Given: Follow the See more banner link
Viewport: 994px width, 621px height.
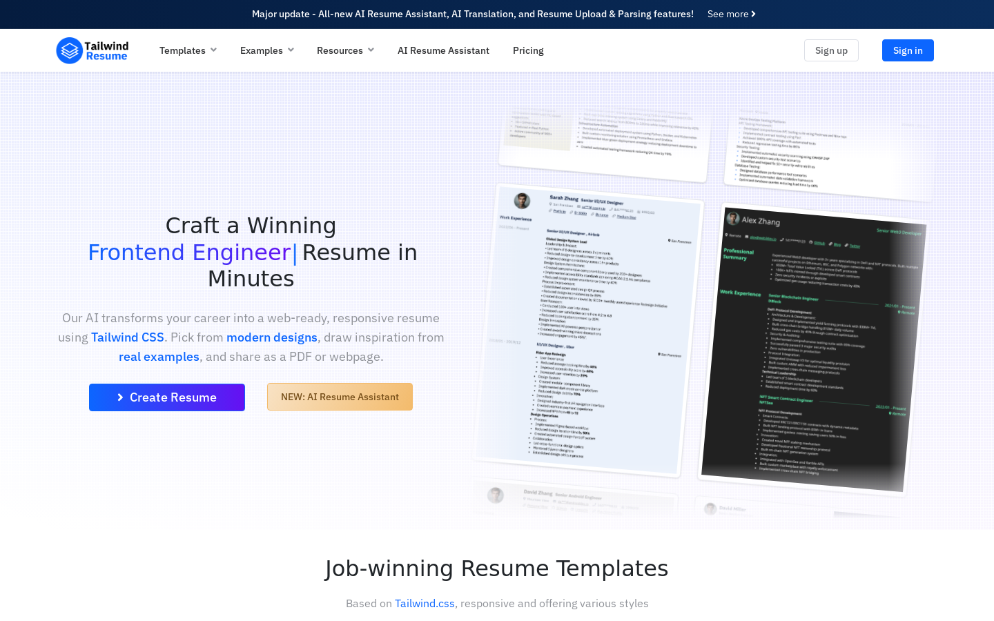Looking at the screenshot, I should 731,14.
